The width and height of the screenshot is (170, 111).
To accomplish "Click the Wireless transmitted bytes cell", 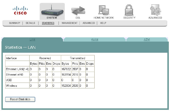I will point(66,86).
